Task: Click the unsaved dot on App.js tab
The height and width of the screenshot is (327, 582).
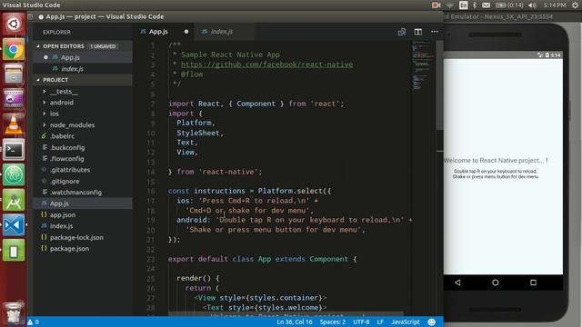Action: (186, 32)
